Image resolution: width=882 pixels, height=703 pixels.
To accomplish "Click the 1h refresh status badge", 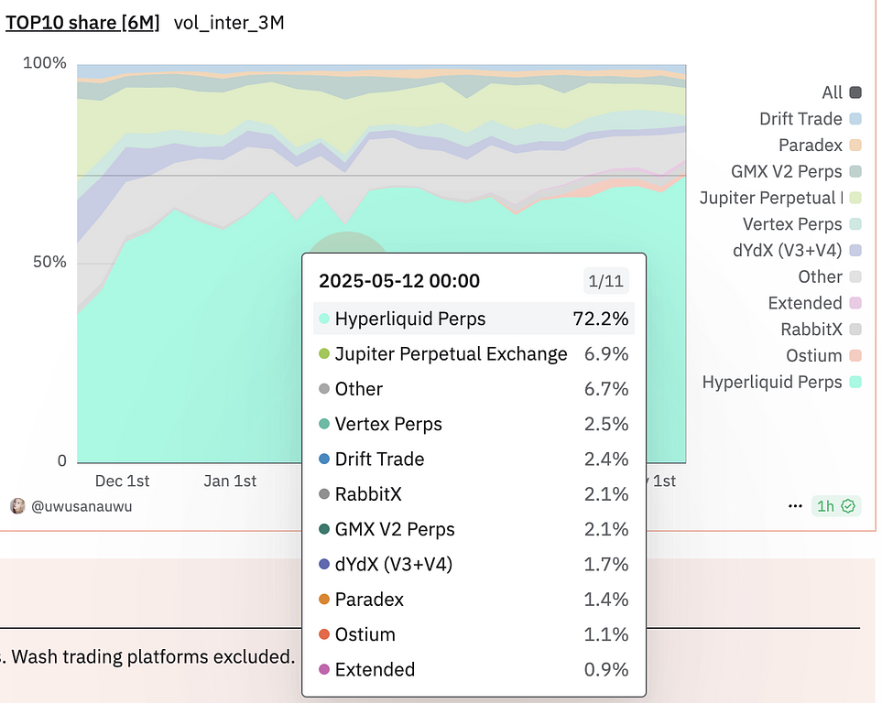I will pos(835,506).
